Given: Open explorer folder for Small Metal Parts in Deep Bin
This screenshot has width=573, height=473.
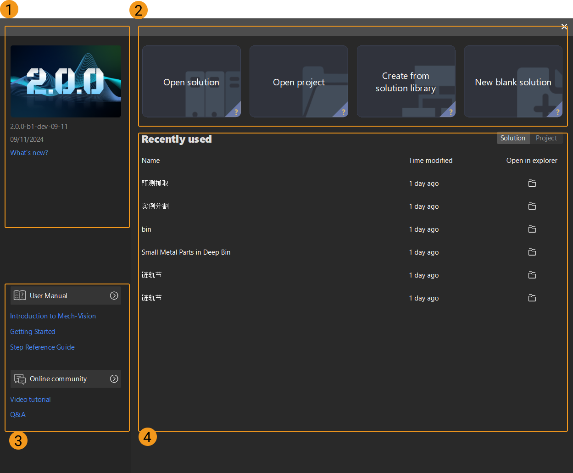Looking at the screenshot, I should click(532, 252).
